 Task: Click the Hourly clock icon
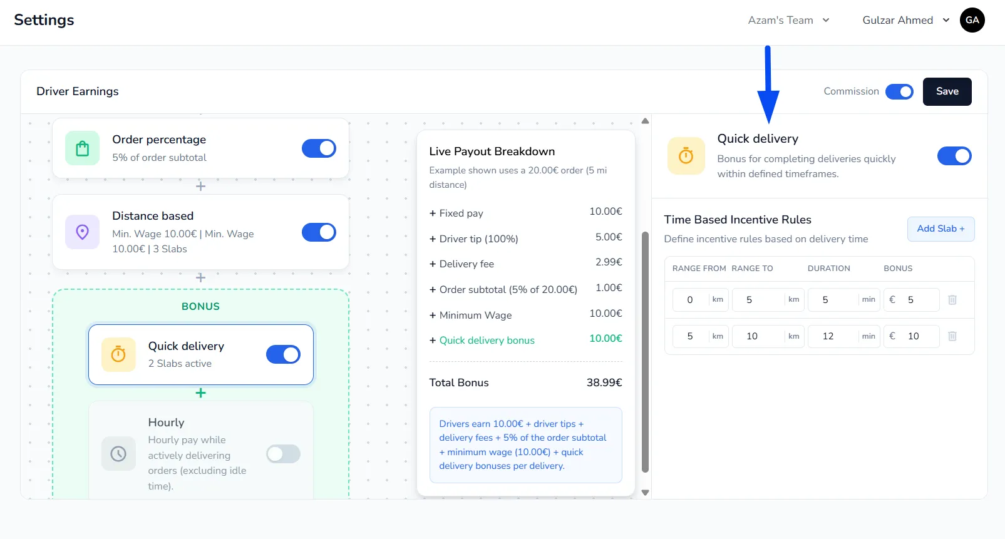[x=118, y=454]
